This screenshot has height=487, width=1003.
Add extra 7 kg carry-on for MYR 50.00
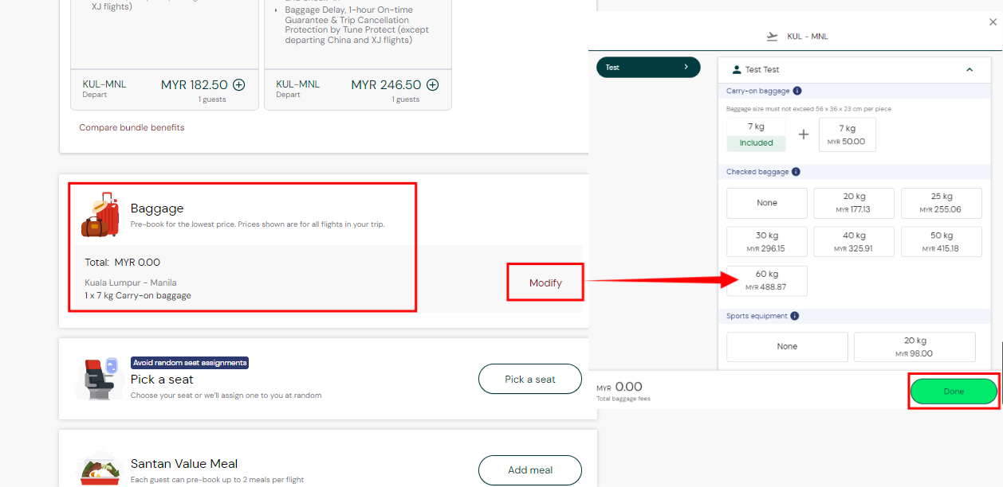point(847,134)
